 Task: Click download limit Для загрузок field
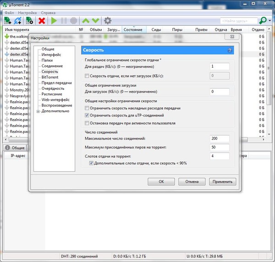(x=220, y=92)
